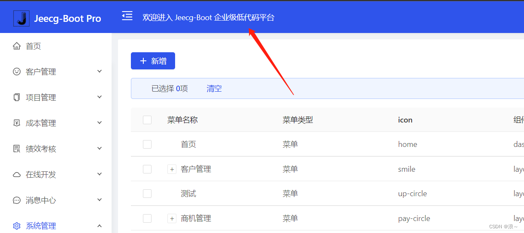The width and height of the screenshot is (524, 233).
Task: Click the 首页 name cell in table
Action: 188,144
